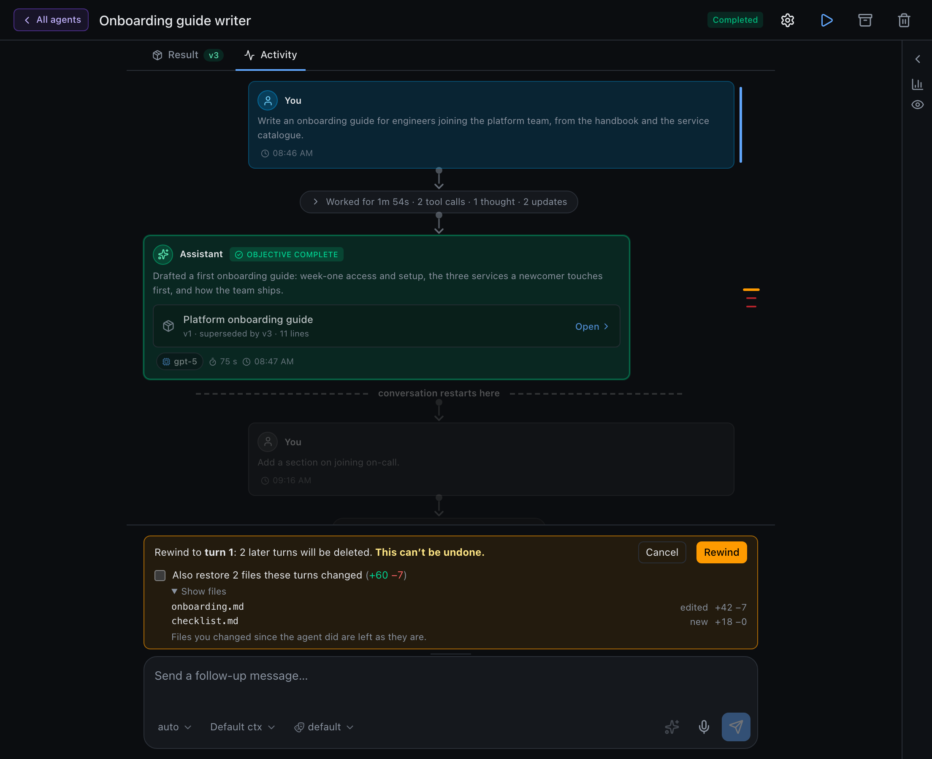
Task: Click the Assistant sparkle avatar
Action: coord(163,254)
